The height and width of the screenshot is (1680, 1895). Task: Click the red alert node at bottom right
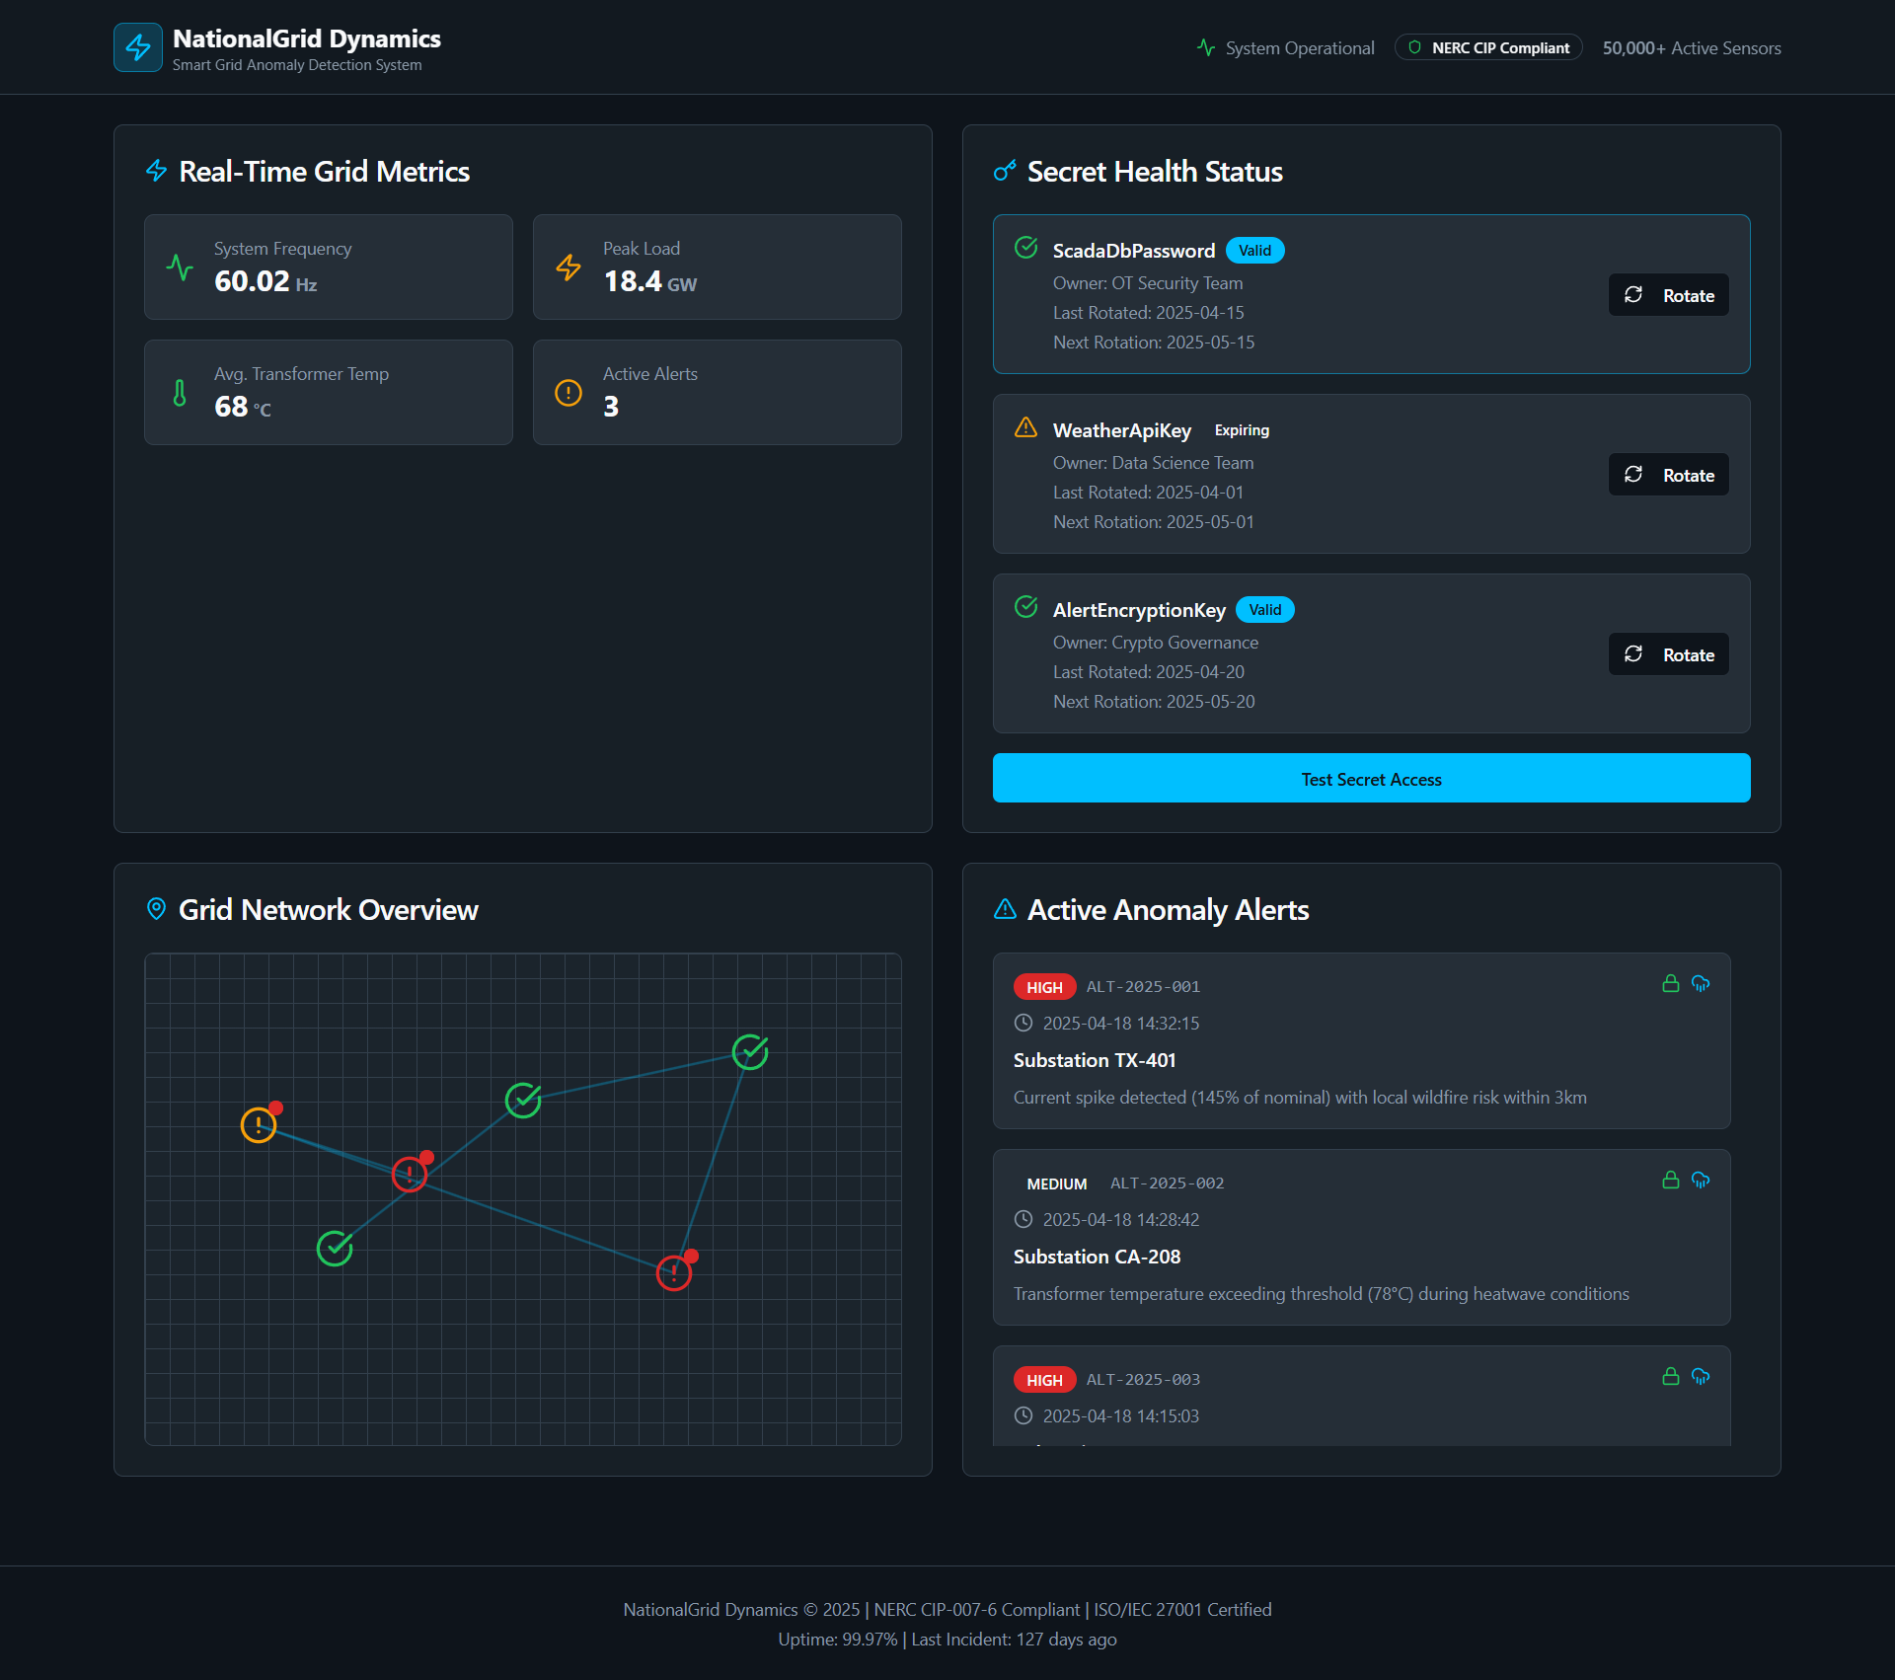[674, 1272]
